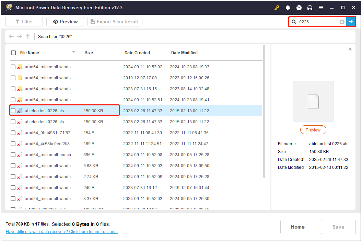Click the orange Preview button in side panel
The height and width of the screenshot is (242, 362).
point(313,130)
